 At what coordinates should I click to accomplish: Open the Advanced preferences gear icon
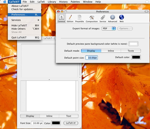click(112, 17)
